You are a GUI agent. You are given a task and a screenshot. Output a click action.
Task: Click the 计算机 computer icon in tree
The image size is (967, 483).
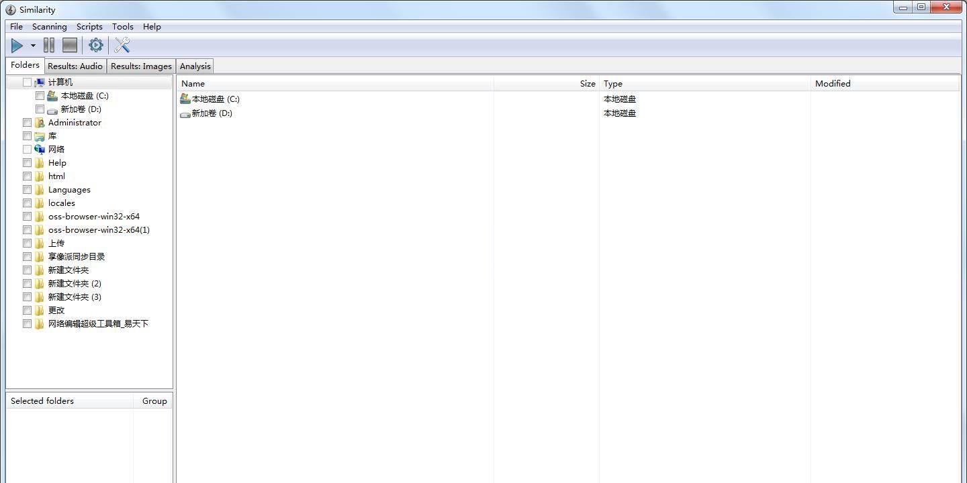[40, 83]
